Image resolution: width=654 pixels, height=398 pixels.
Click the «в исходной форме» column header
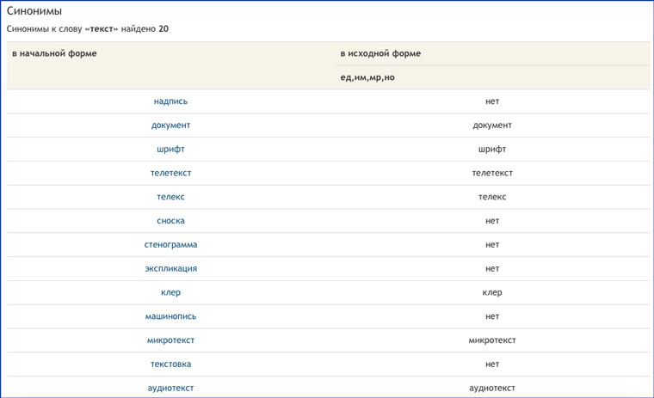pyautogui.click(x=380, y=53)
